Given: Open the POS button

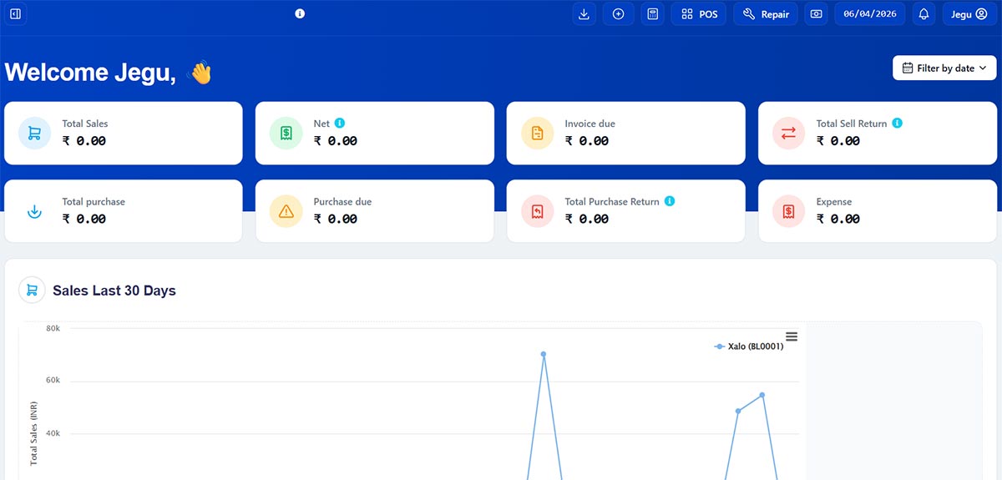Looking at the screenshot, I should (699, 14).
